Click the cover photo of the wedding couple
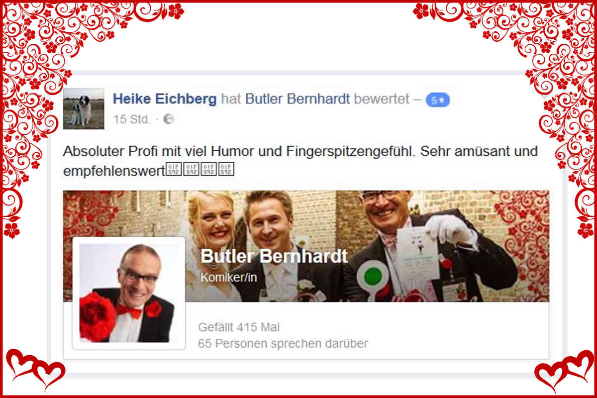This screenshot has height=398, width=597. pyautogui.click(x=306, y=246)
